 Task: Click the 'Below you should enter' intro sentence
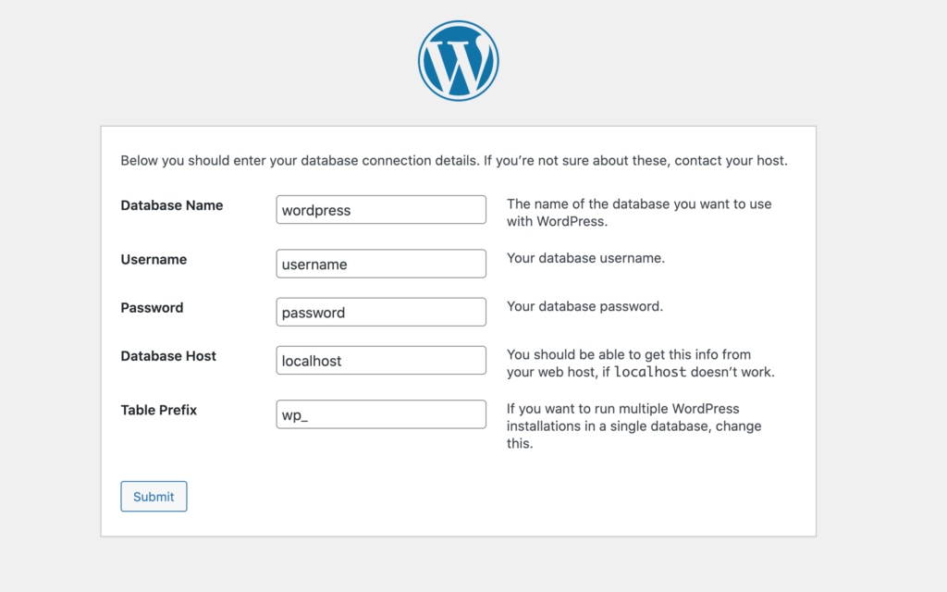click(454, 161)
